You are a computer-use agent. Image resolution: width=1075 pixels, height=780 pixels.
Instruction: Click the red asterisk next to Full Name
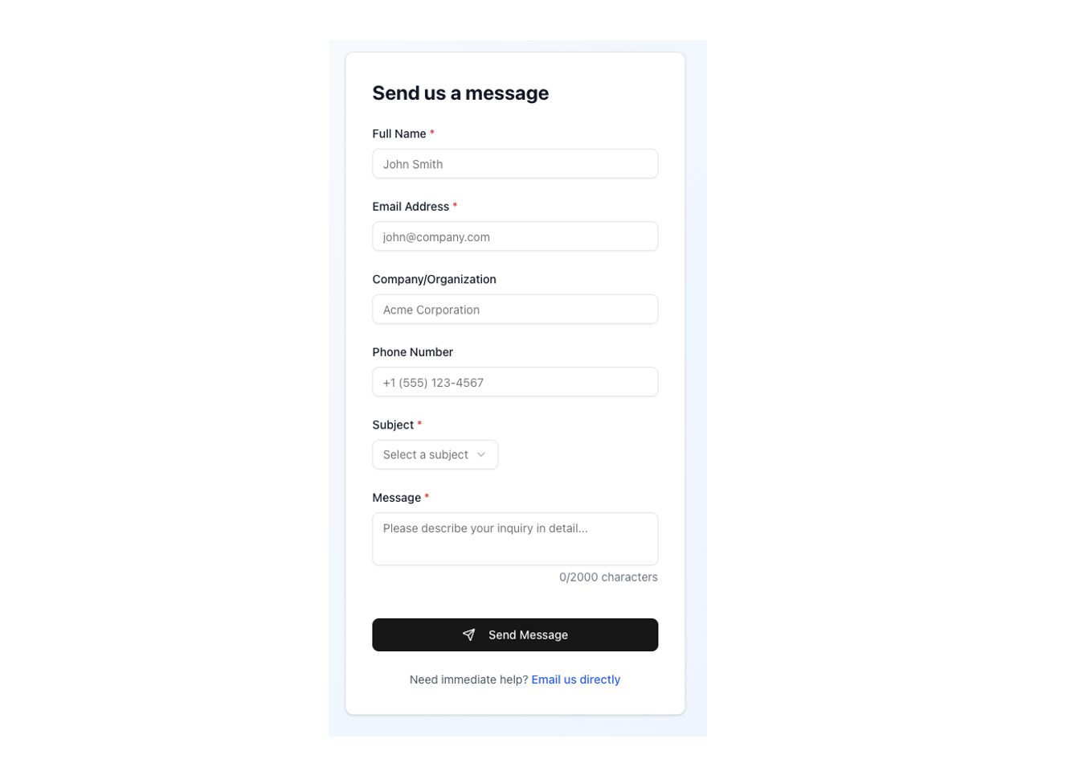pos(432,133)
